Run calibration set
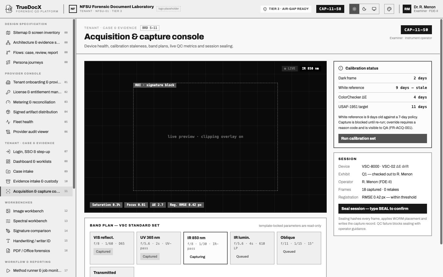Screen dimensions: 443x277 point(383,138)
